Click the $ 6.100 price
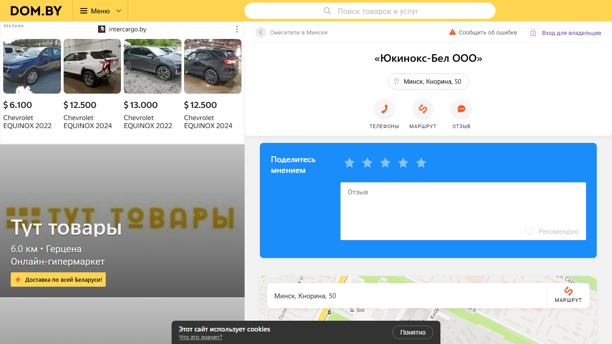This screenshot has height=344, width=612. click(17, 105)
